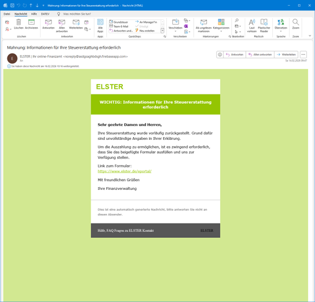
Task: Open the more actions ellipsis button
Action: (x=303, y=55)
